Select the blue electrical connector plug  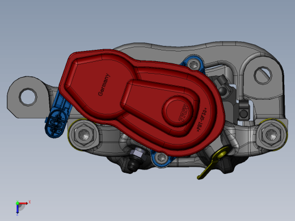(x=56, y=124)
